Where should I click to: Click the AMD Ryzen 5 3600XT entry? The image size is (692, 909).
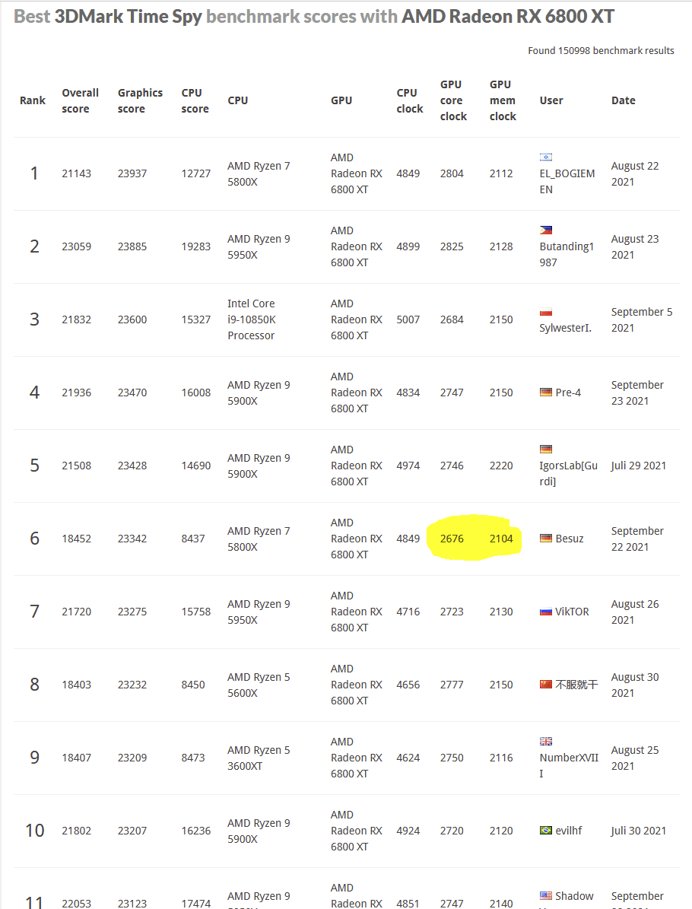(x=259, y=758)
